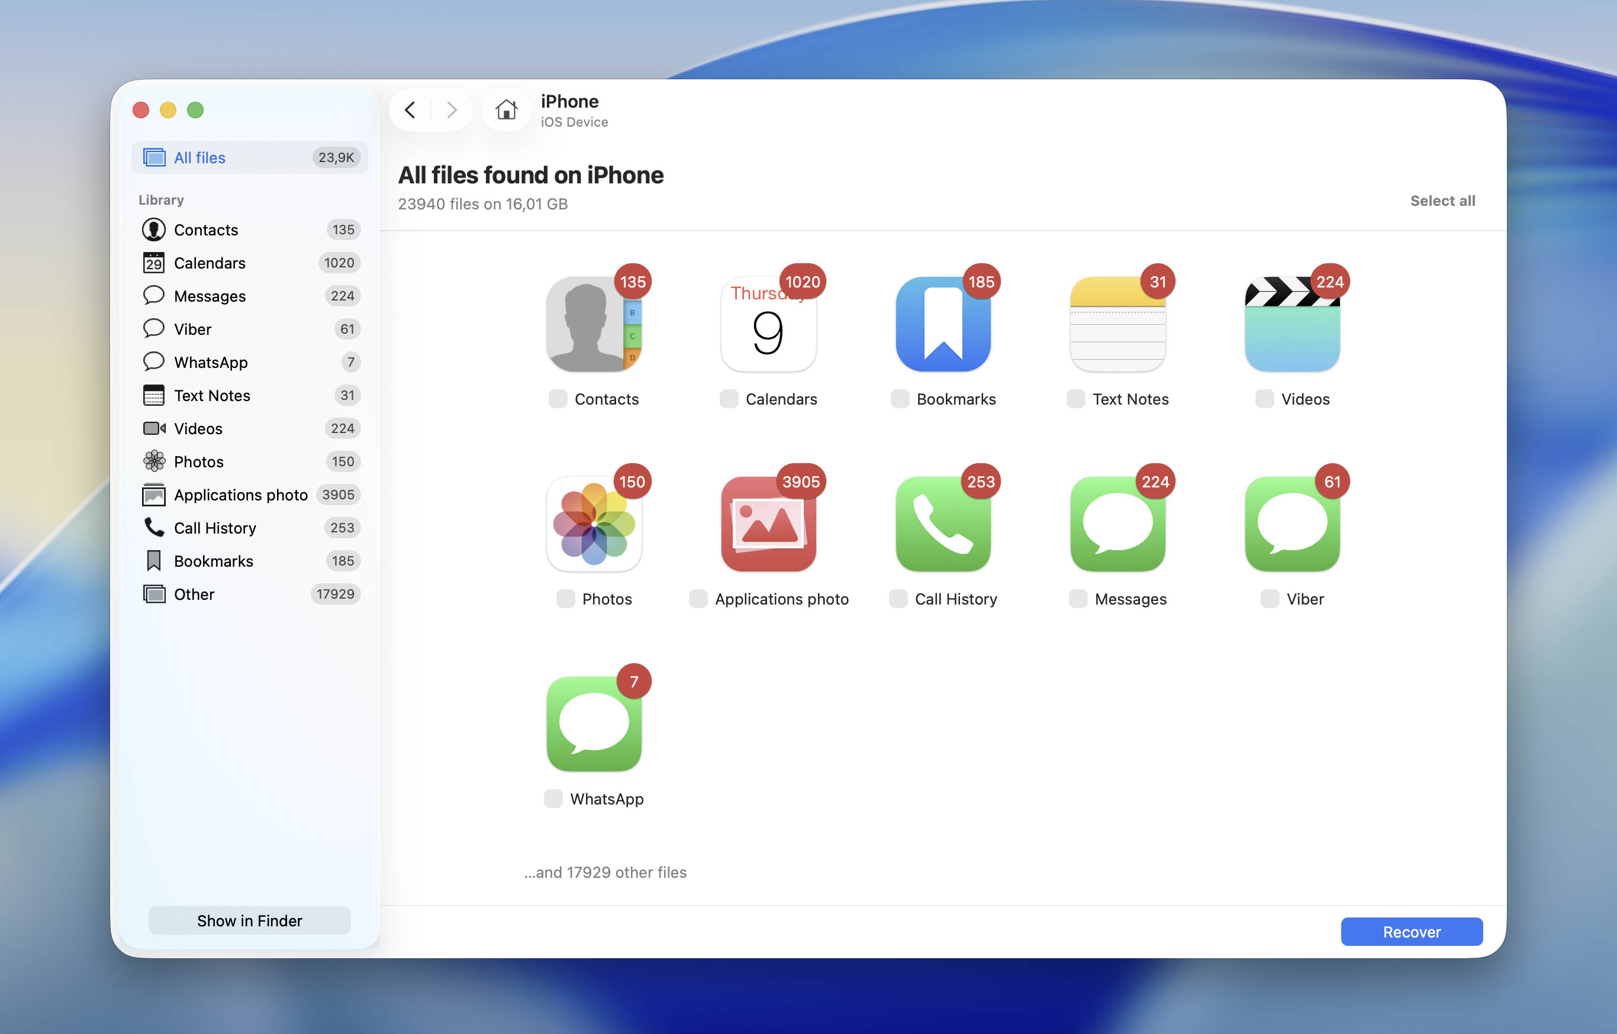
Task: Open the Messages bubble icon in grid
Action: tap(1117, 524)
